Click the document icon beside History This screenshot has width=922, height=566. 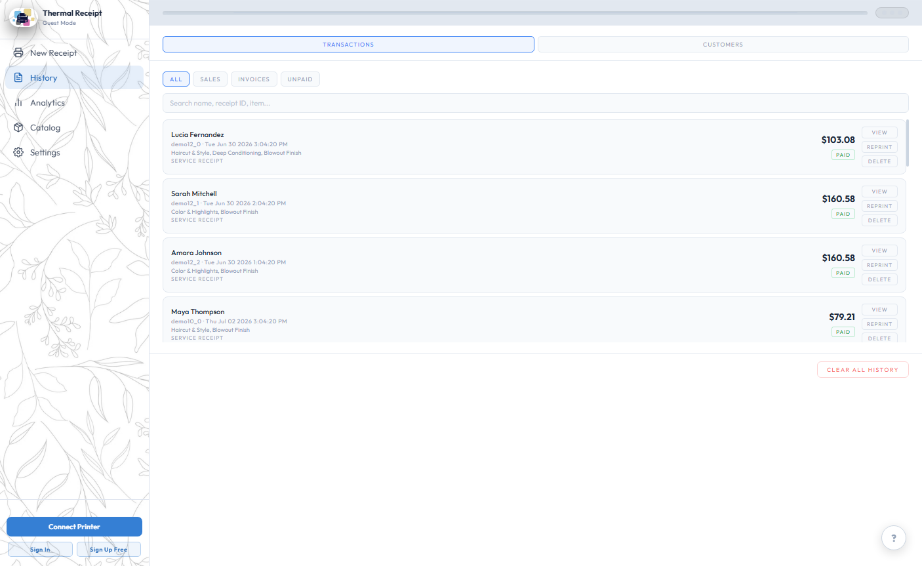click(x=18, y=77)
